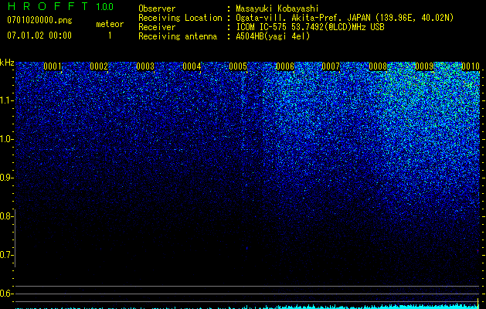Select the file name 0701020000.png

click(39, 21)
